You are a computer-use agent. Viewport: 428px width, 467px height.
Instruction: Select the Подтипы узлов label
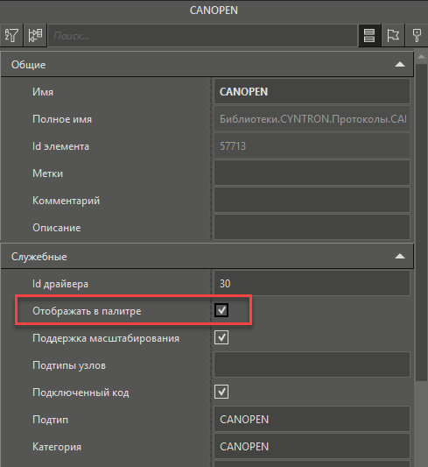click(69, 365)
